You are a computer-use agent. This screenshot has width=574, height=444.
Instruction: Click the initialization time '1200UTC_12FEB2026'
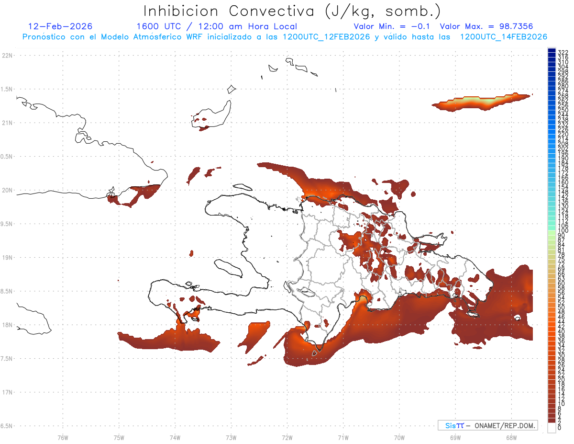[x=327, y=37]
